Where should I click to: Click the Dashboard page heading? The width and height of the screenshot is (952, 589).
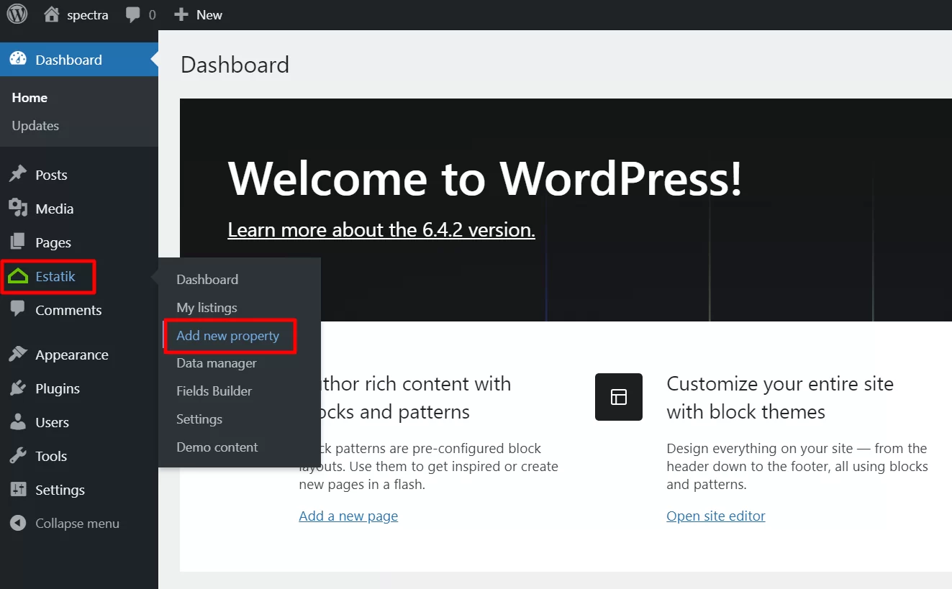click(x=235, y=65)
